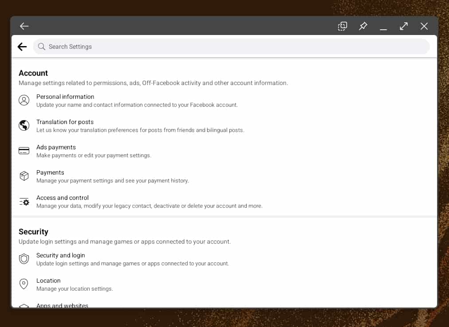Open the Location settings entry

click(x=48, y=281)
